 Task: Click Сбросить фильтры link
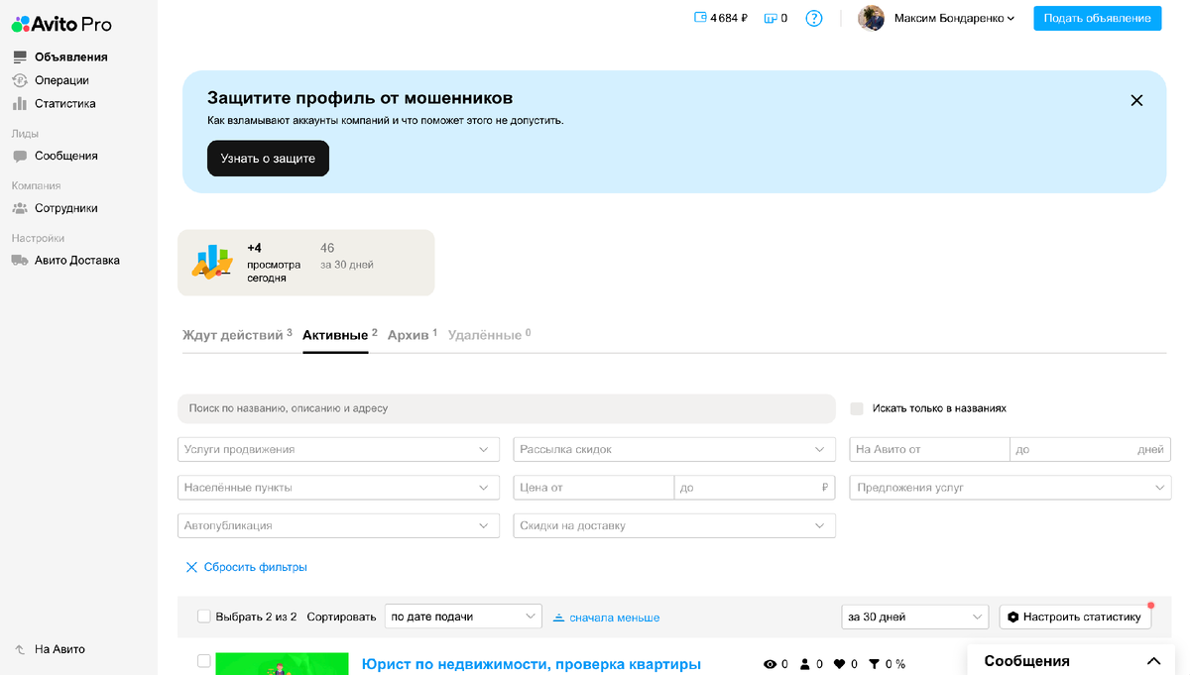(x=256, y=567)
